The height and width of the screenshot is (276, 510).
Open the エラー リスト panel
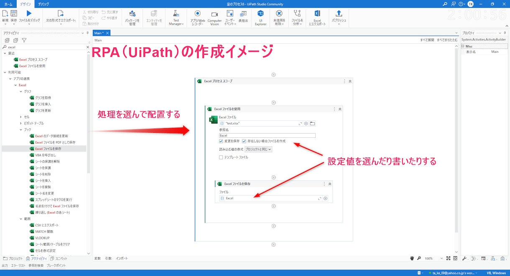(x=18, y=266)
